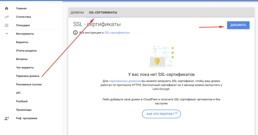Viewport: 258px width, 135px height.
Task: Open Витрины in the sidebar
Action: click(x=22, y=59)
